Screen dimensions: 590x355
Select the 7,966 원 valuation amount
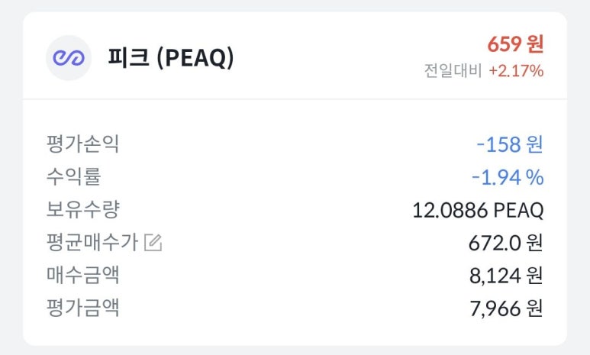pyautogui.click(x=506, y=308)
